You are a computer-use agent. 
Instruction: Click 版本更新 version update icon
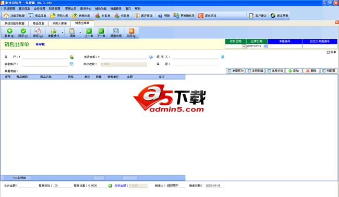[x=273, y=16]
